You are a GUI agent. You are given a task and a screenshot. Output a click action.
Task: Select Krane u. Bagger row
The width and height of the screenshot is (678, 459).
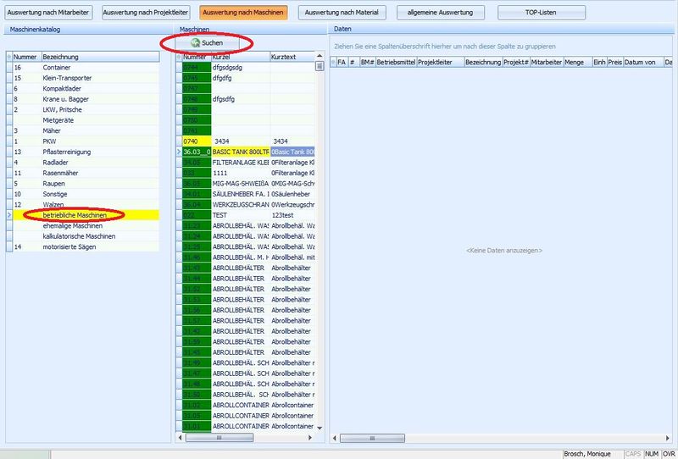click(82, 99)
